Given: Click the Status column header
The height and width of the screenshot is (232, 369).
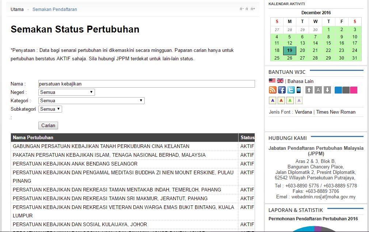Looking at the screenshot, I should (x=247, y=137).
